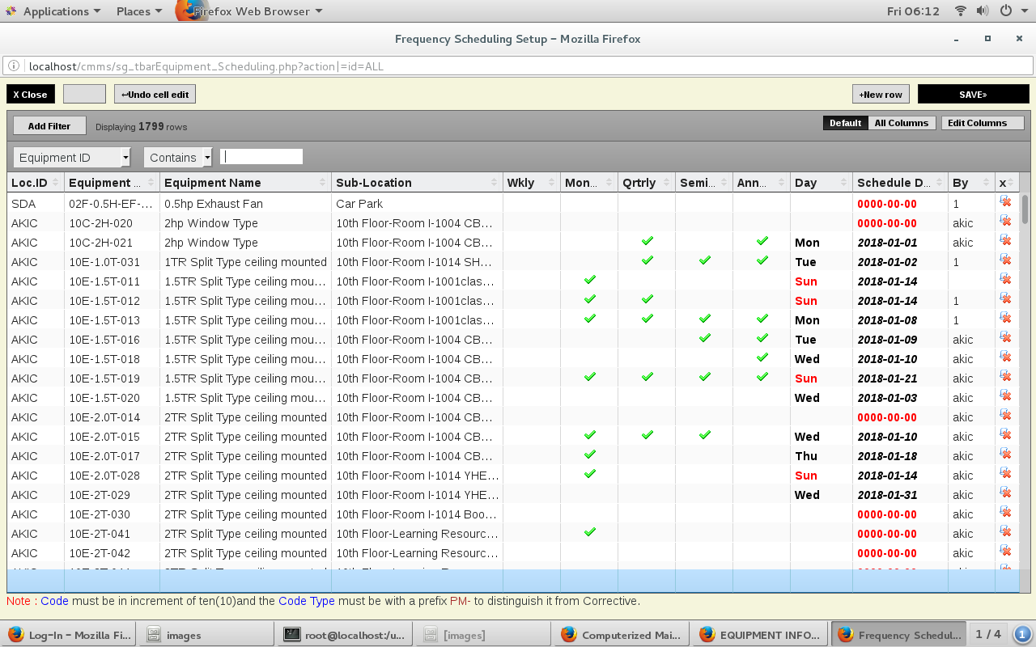Toggle Annual checkmark for 10E-1.5T-018
This screenshot has width=1036, height=647.
tap(762, 357)
